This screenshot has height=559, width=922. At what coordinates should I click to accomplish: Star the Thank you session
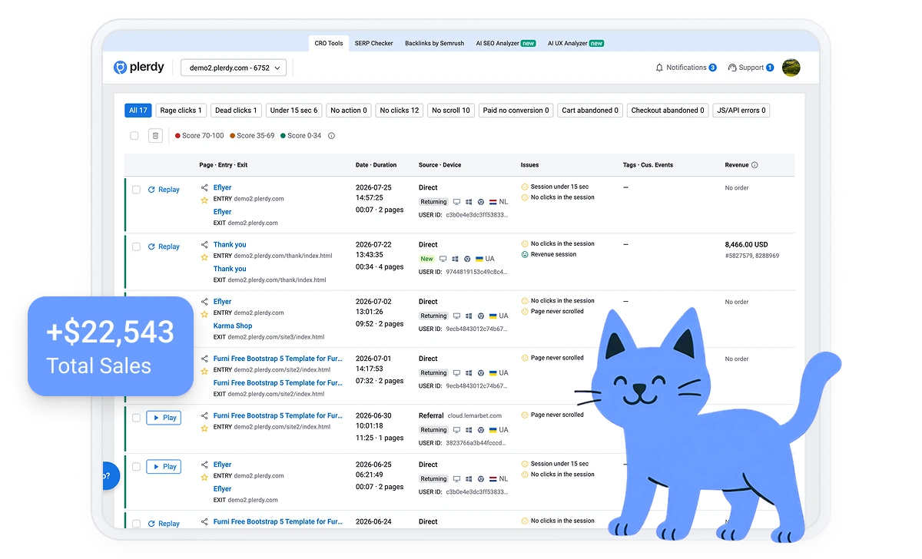click(x=204, y=256)
